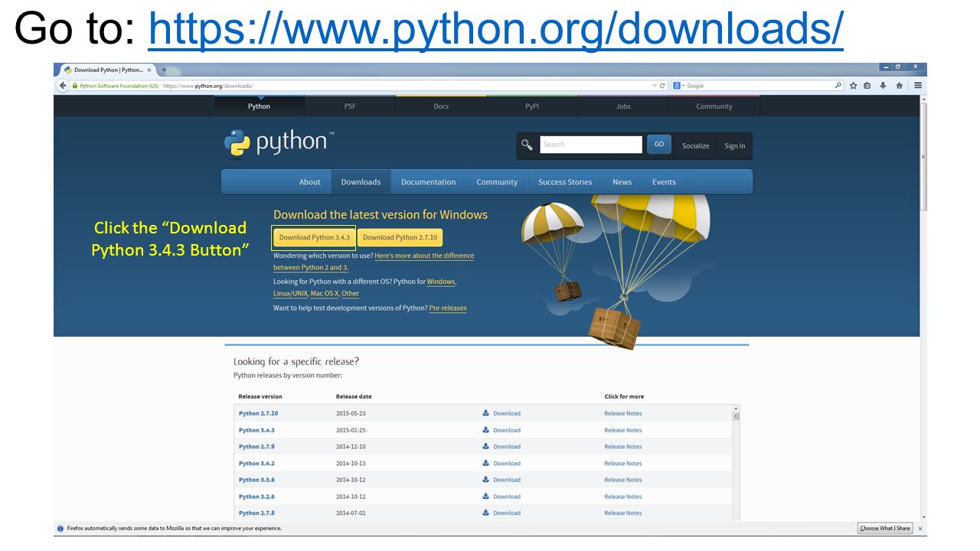This screenshot has width=980, height=551.
Task: Click the Firefox back arrow button
Action: tap(63, 86)
